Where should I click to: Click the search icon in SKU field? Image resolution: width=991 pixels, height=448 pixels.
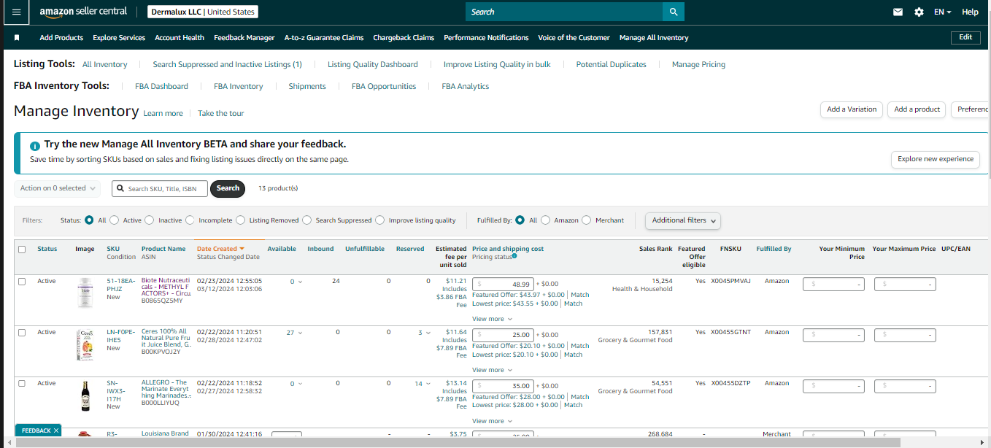[120, 188]
